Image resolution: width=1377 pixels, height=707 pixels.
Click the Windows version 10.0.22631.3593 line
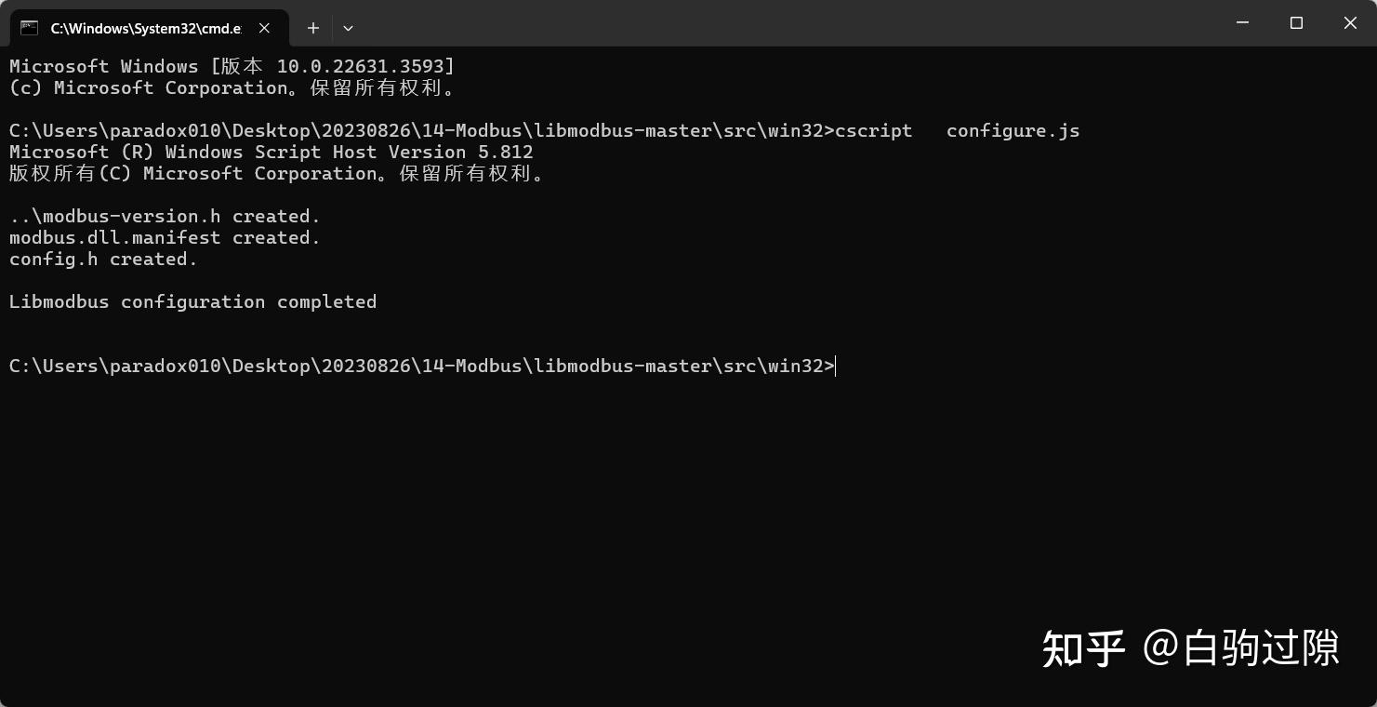point(232,67)
